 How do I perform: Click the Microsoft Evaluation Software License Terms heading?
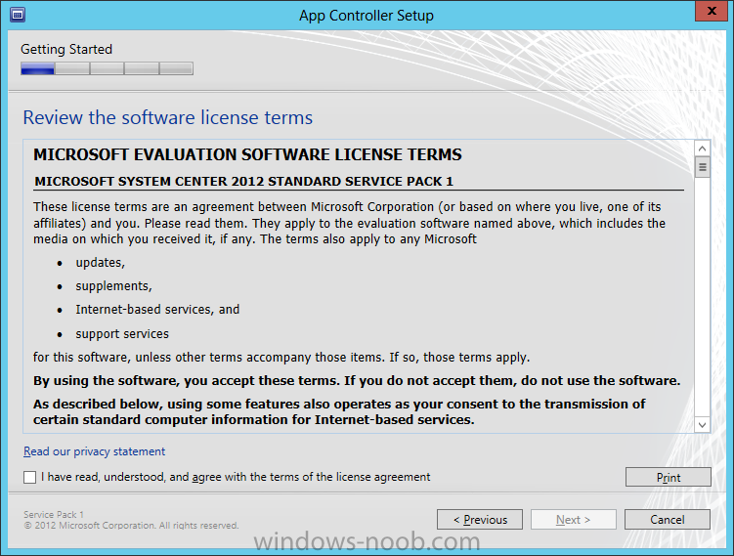pos(247,155)
